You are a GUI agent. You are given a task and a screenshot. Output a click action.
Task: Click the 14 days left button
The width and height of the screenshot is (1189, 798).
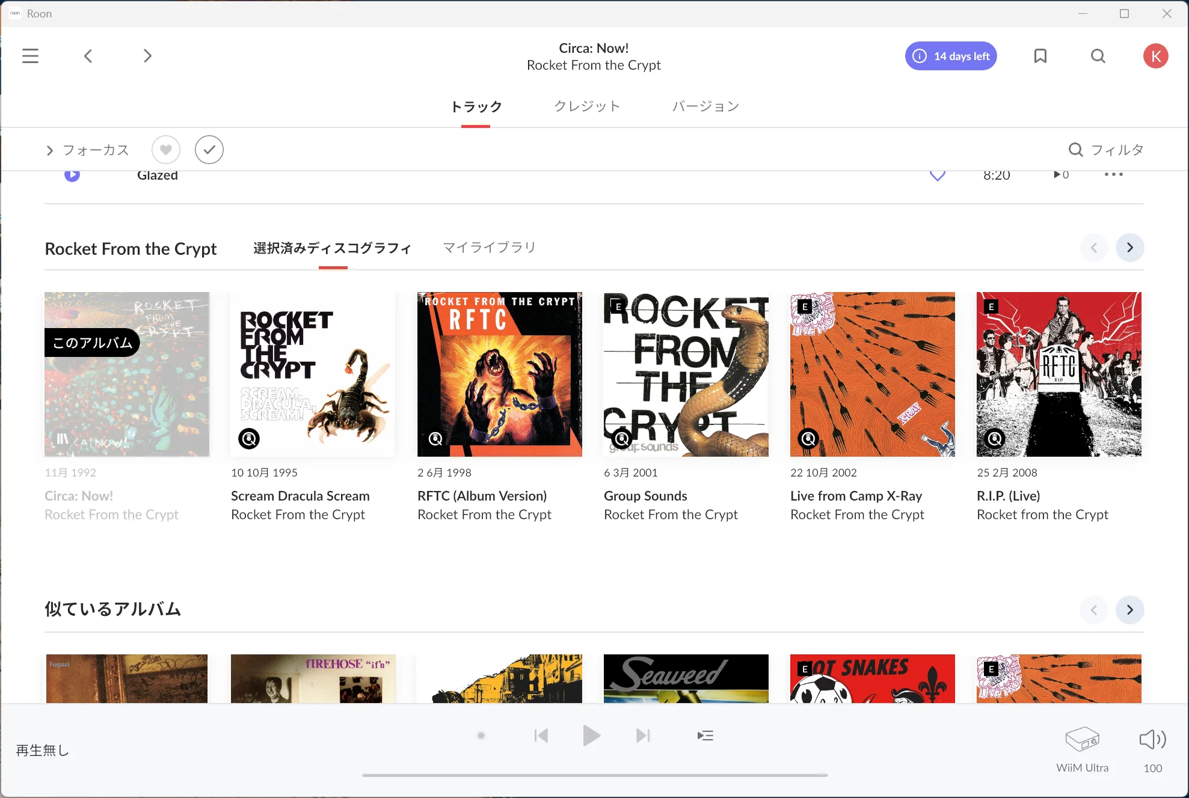[x=951, y=56]
